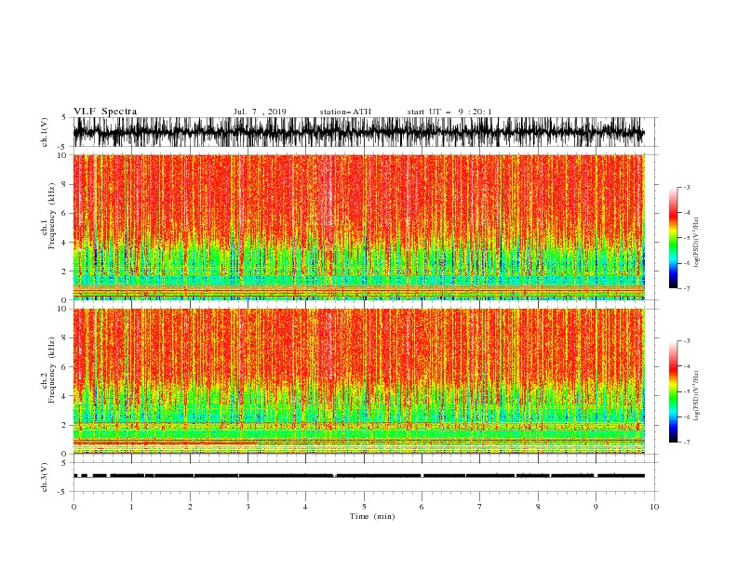The image size is (737, 569).
Task: Click inside the ch.1 spectrogram panel
Action: pos(358,227)
